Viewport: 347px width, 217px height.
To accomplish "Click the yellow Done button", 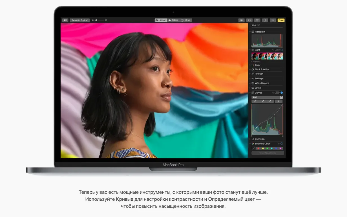I will coord(281,20).
